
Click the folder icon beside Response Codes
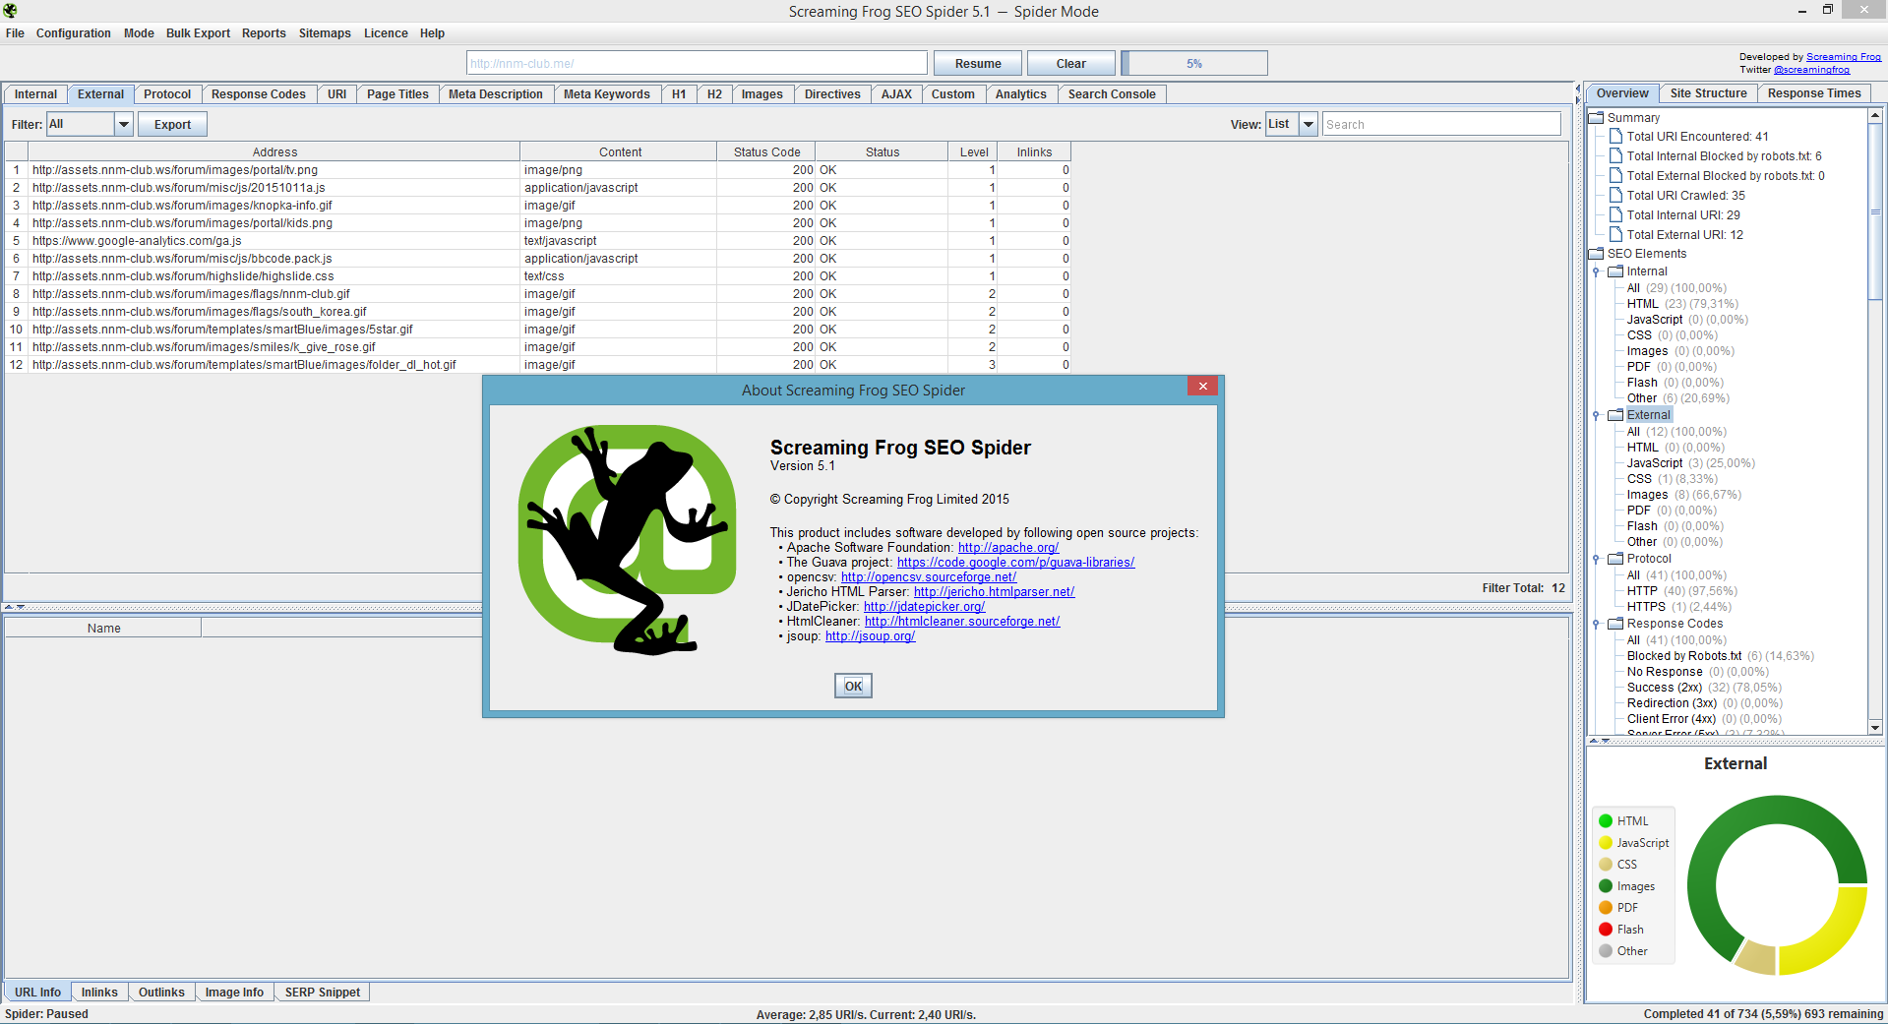point(1615,624)
